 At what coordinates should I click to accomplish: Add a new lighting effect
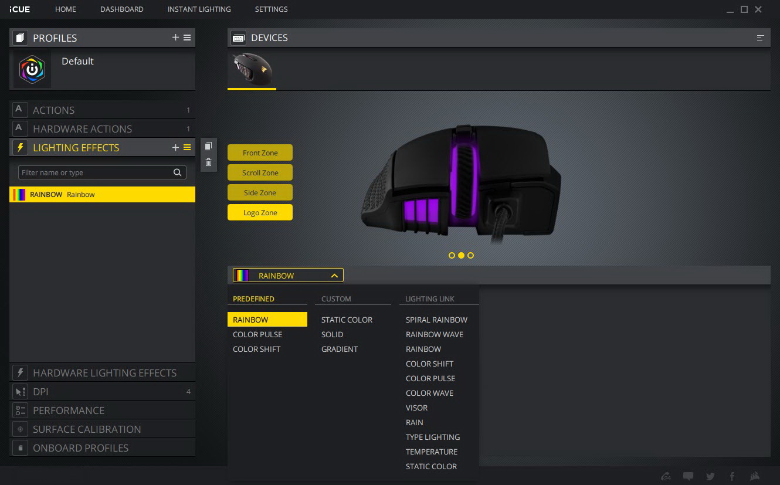(175, 147)
